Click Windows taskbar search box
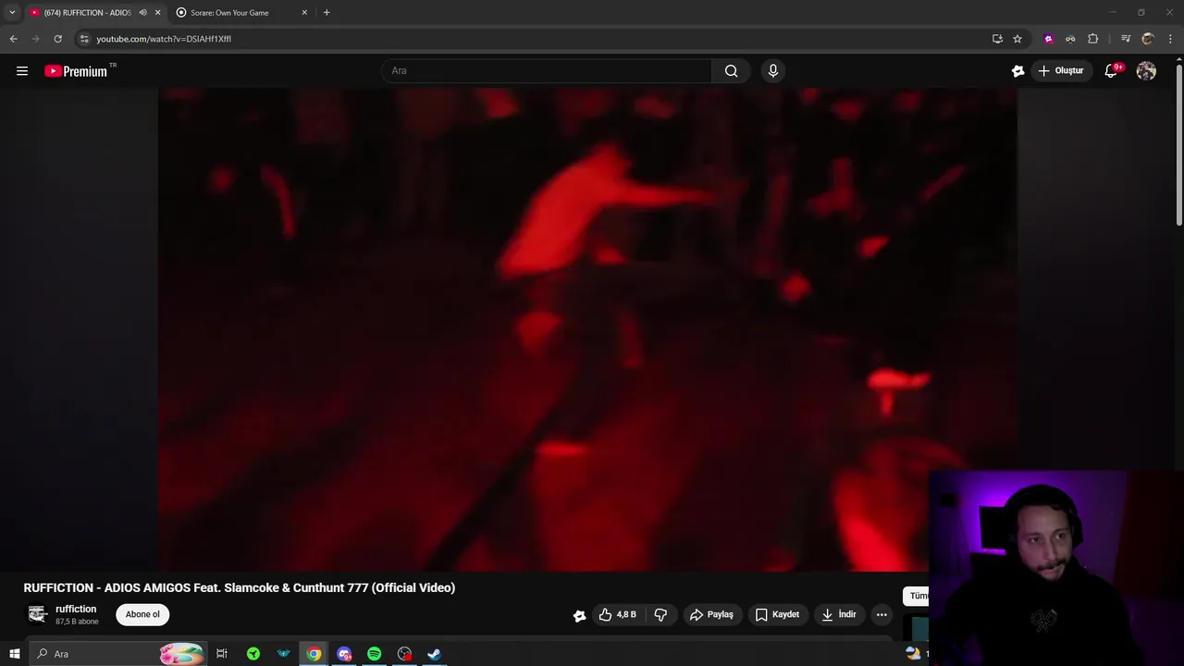This screenshot has width=1184, height=666. click(x=117, y=654)
